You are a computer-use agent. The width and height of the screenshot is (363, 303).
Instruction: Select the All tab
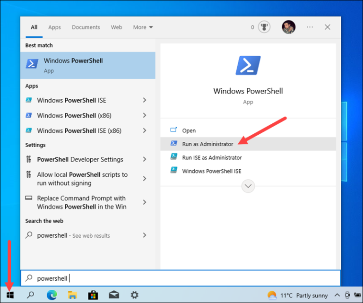34,27
